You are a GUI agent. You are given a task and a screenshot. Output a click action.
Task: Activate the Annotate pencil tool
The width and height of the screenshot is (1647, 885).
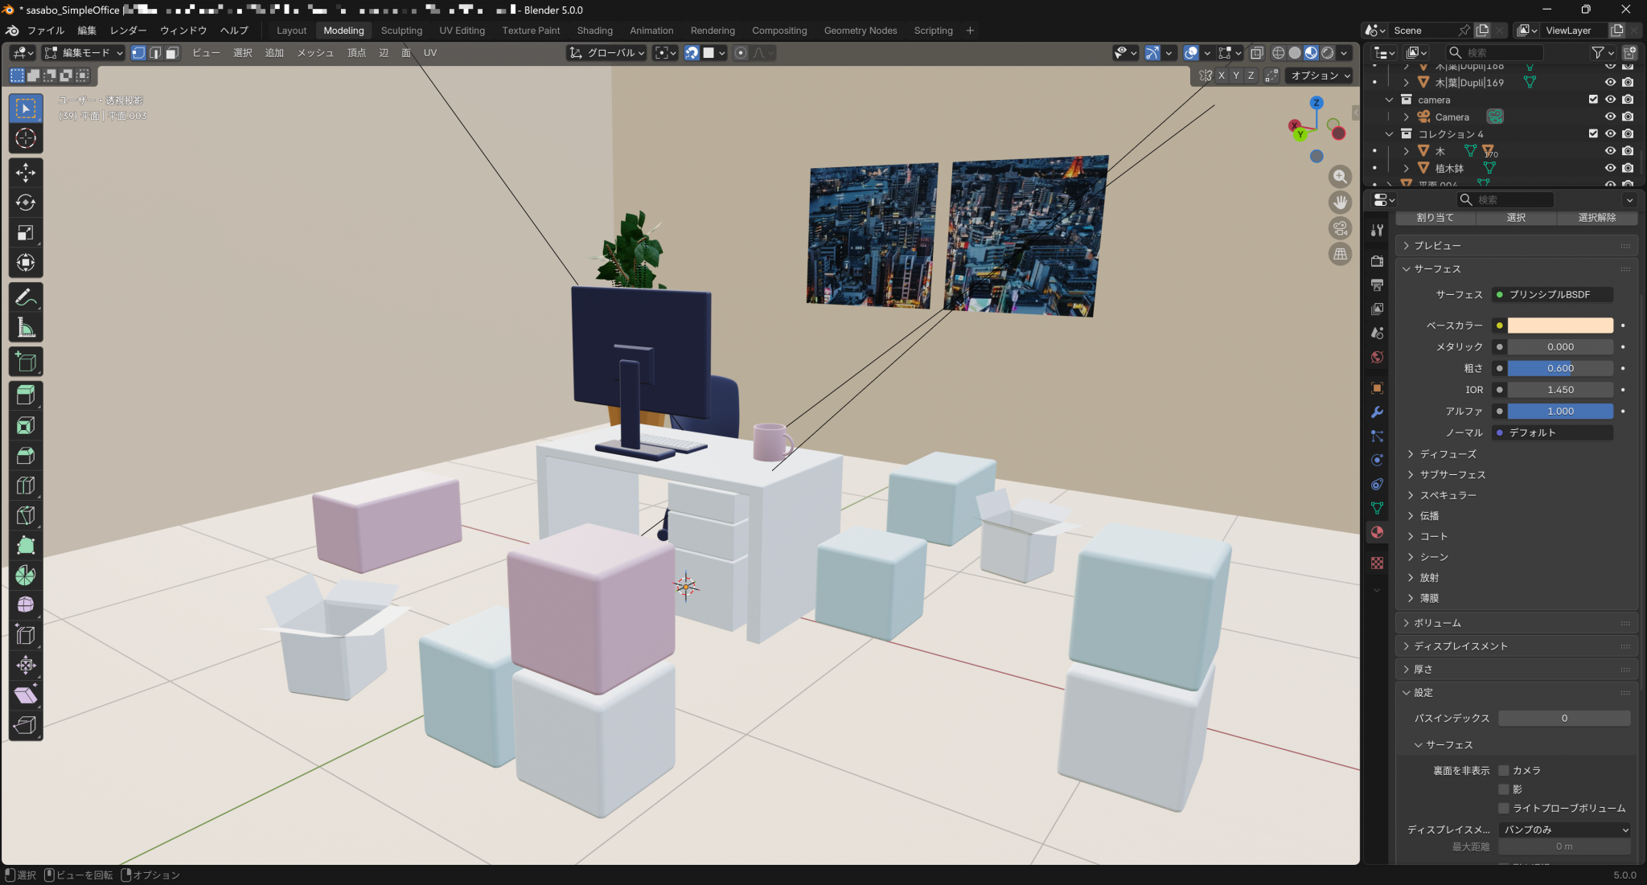26,297
